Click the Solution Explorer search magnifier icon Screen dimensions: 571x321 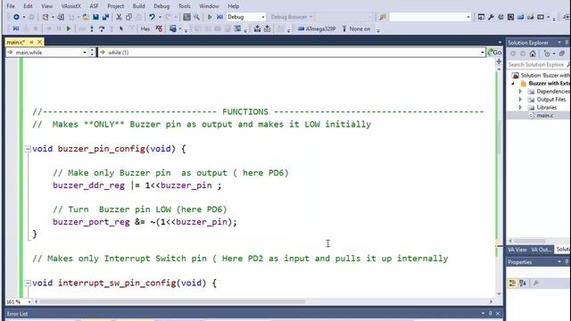[x=568, y=64]
